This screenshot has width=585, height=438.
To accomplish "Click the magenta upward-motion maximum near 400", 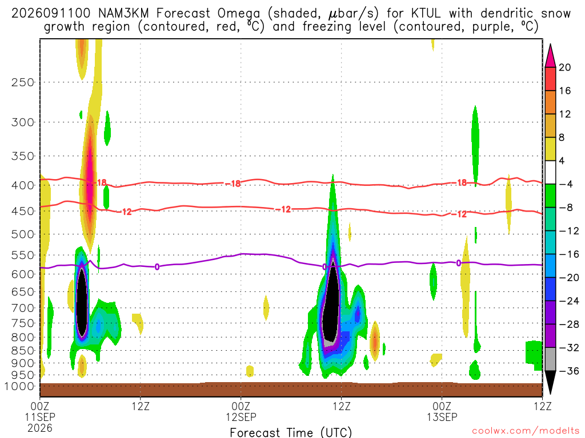I will click(90, 171).
